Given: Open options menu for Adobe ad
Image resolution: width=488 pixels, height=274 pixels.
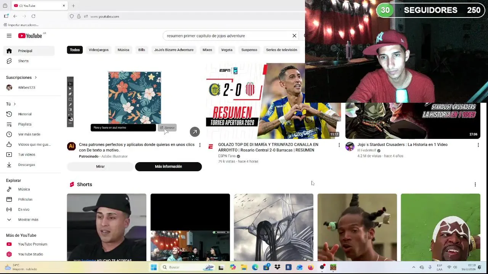Looking at the screenshot, I should [200, 145].
